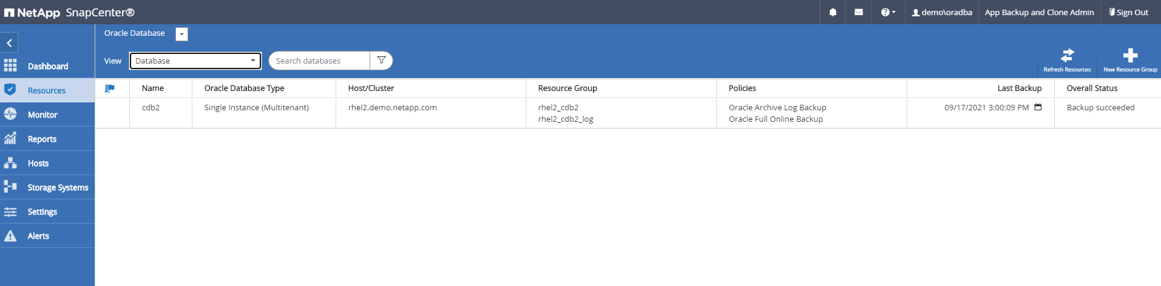
Task: Click the flag column header icon
Action: 110,88
